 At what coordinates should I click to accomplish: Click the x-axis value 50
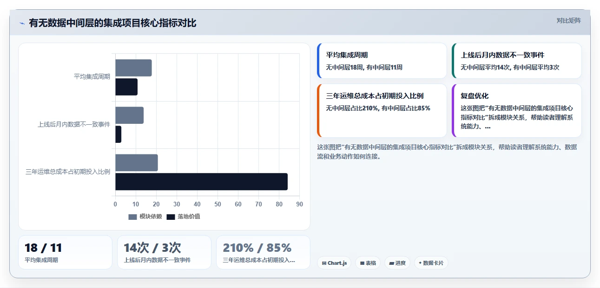tap(218, 204)
